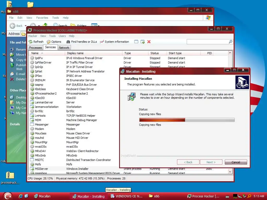Viewport: 267px width, 200px height.
Task: Select the 'Machine Debug Manager' display name
Action: [82, 120]
